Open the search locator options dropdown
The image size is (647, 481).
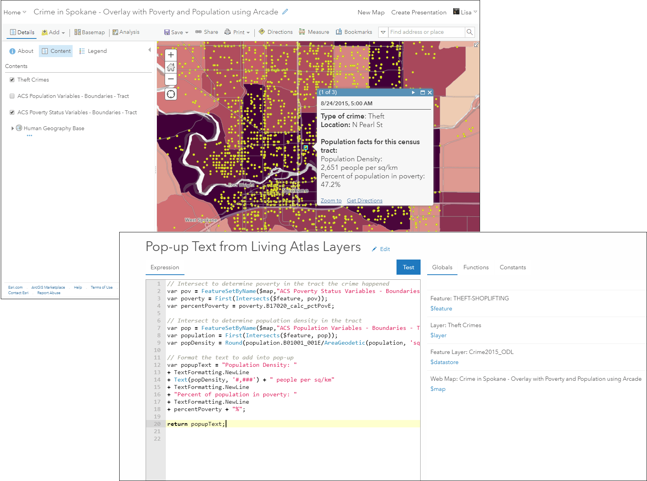click(383, 32)
